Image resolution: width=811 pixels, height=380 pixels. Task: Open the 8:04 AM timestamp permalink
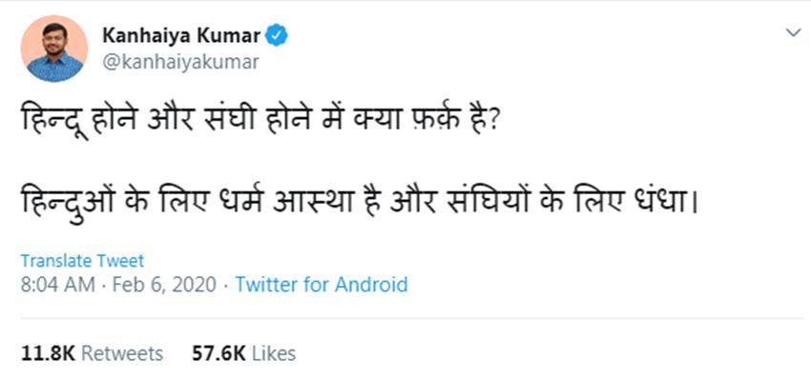[58, 285]
